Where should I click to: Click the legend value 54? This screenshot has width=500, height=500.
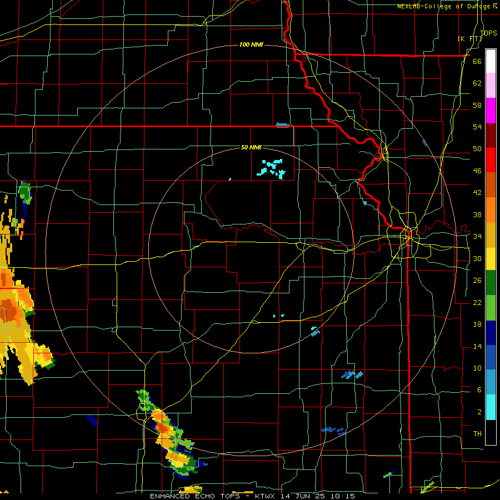[x=477, y=127]
